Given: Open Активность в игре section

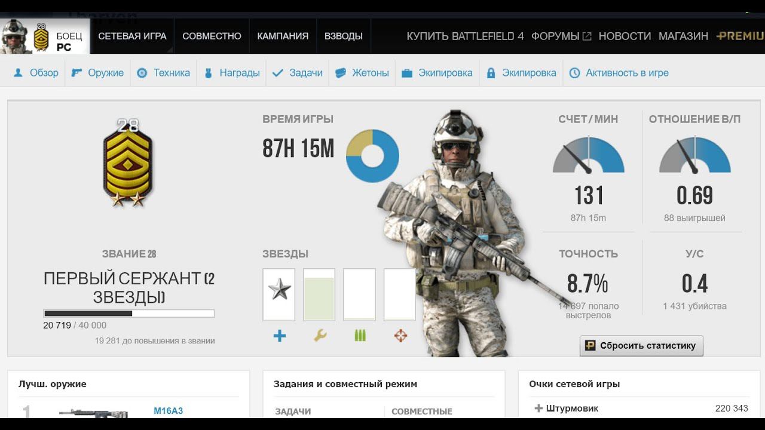Looking at the screenshot, I should point(627,73).
